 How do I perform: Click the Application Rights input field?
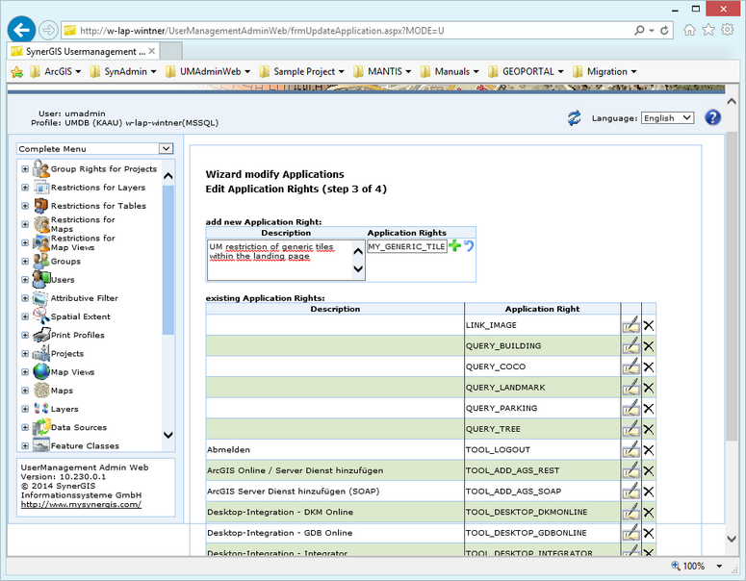tap(407, 246)
